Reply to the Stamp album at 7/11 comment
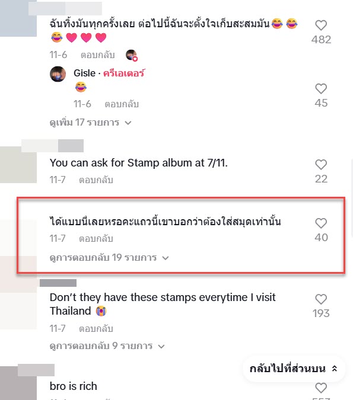 pos(96,180)
